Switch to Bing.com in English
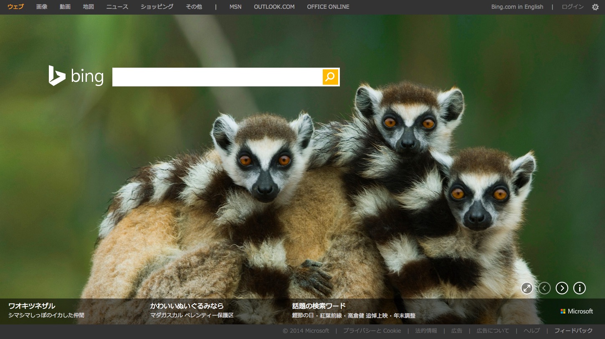This screenshot has width=605, height=339. pyautogui.click(x=517, y=7)
